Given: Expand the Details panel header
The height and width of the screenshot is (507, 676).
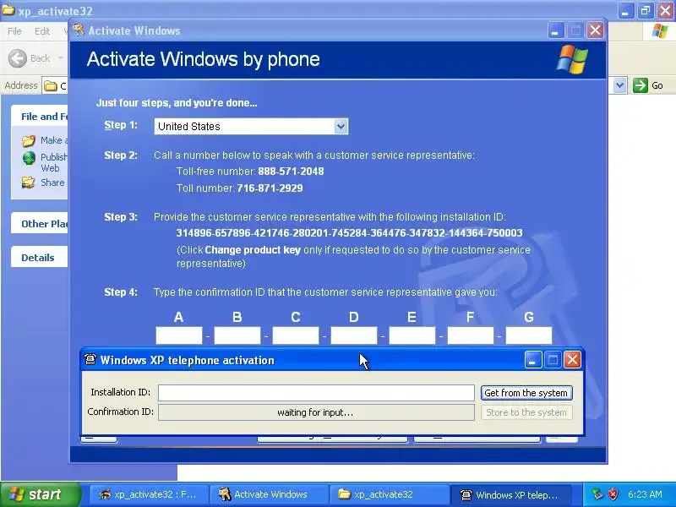Looking at the screenshot, I should pos(39,258).
